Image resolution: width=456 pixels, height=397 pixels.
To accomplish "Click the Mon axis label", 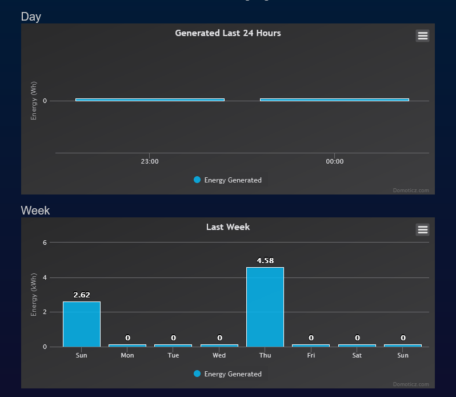I will pos(127,355).
